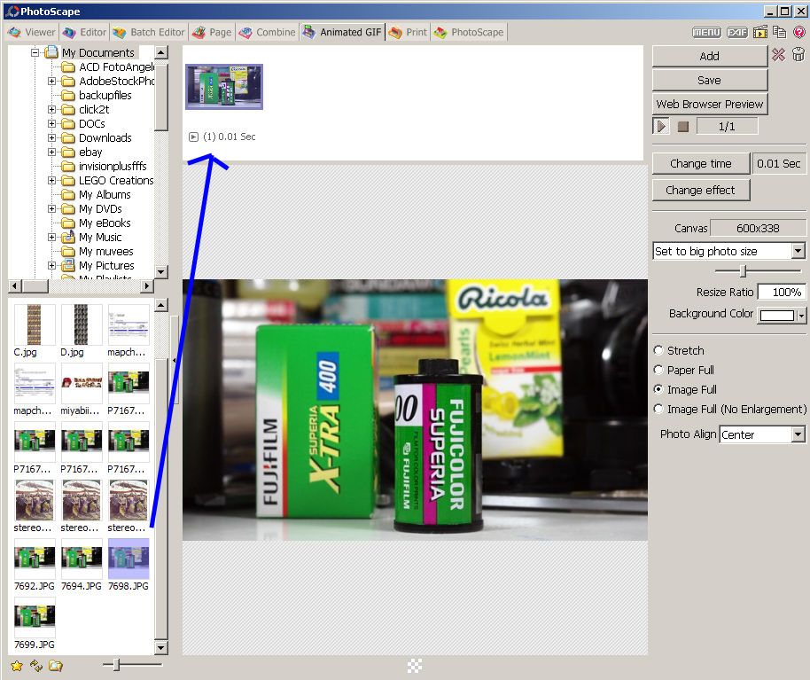Viewport: 810px width, 680px height.
Task: Click the 0.01 Sec time field
Action: pos(778,163)
